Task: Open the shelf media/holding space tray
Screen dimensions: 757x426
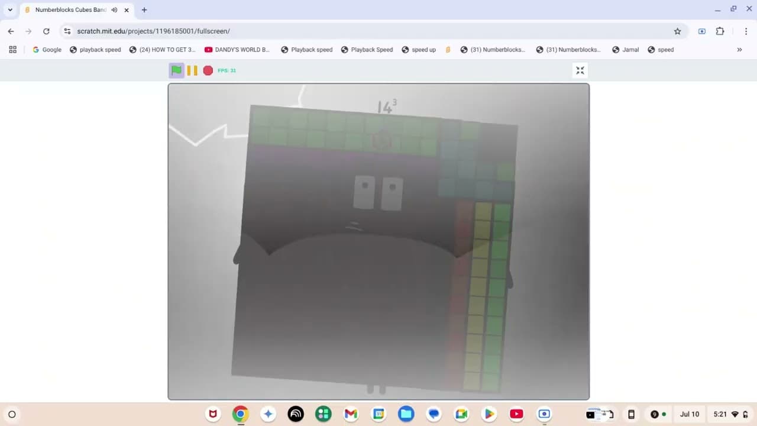Action: click(600, 414)
